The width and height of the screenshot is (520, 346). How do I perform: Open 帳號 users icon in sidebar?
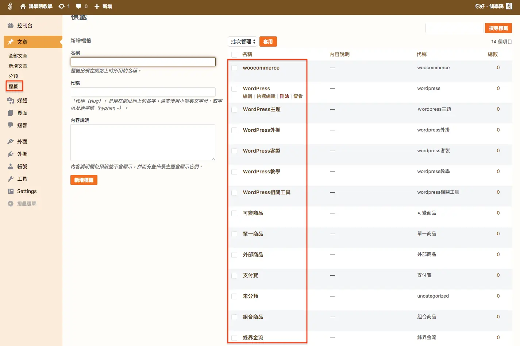[11, 166]
